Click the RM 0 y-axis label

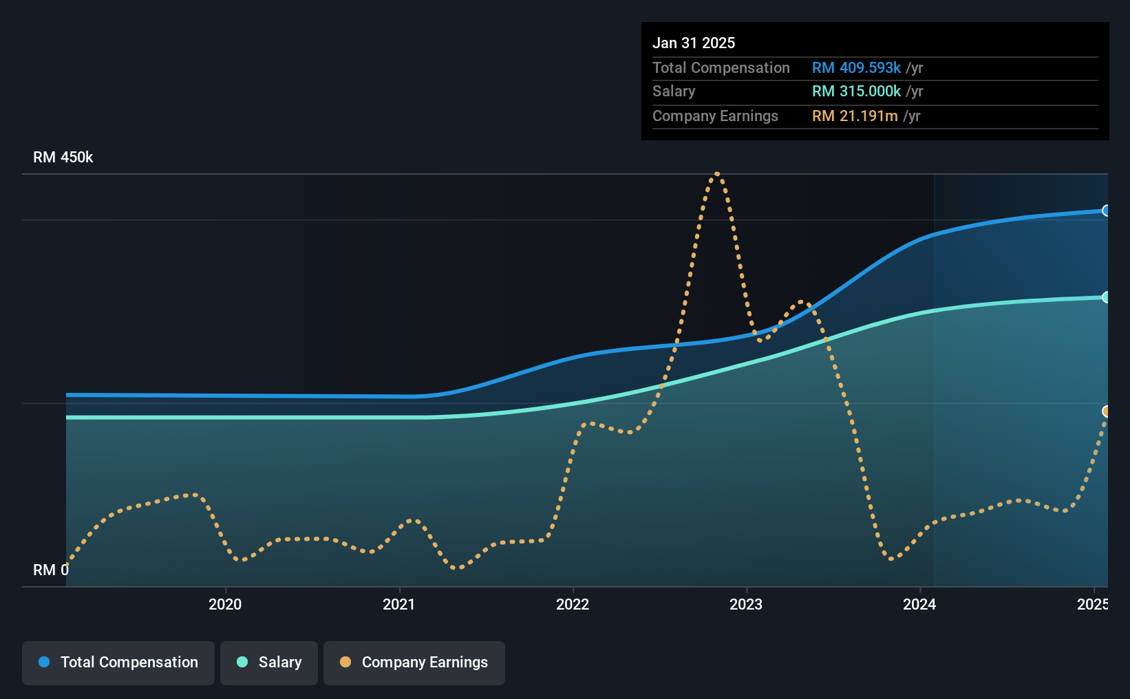point(51,570)
